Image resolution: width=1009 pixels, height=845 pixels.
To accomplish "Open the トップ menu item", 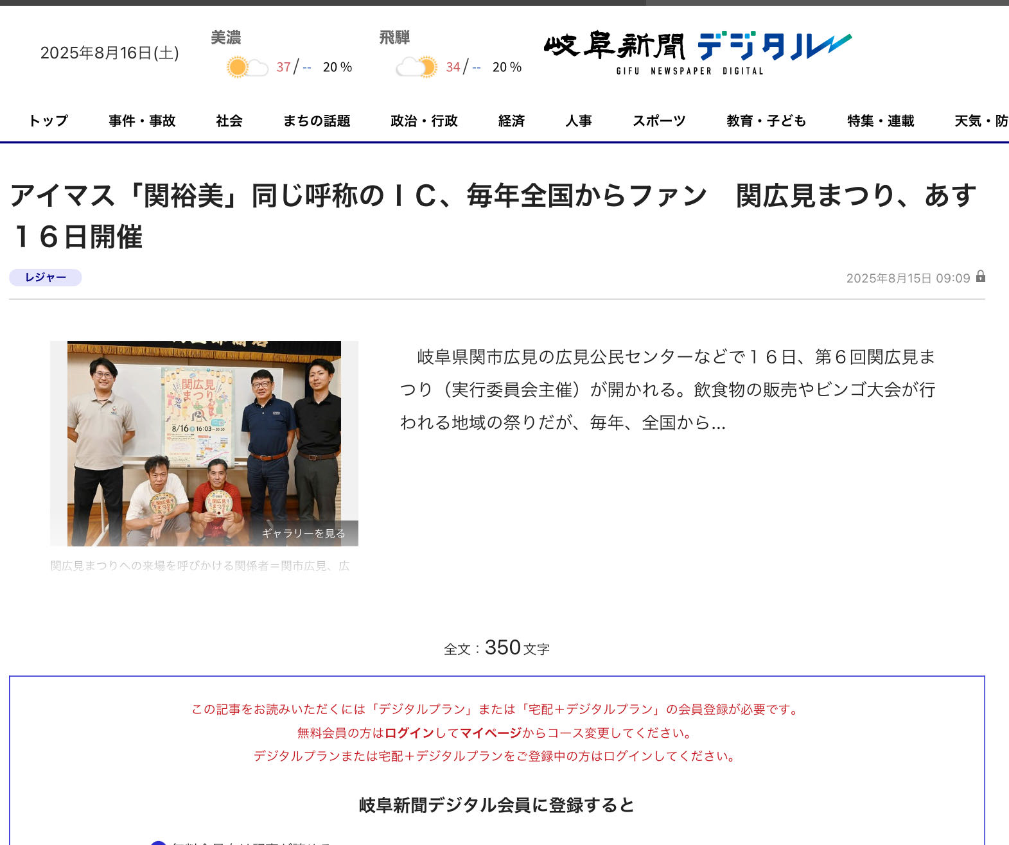I will pyautogui.click(x=48, y=121).
